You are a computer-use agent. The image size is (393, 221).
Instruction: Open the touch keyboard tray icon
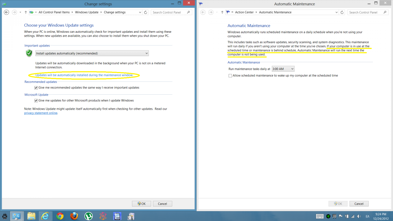pos(320,216)
